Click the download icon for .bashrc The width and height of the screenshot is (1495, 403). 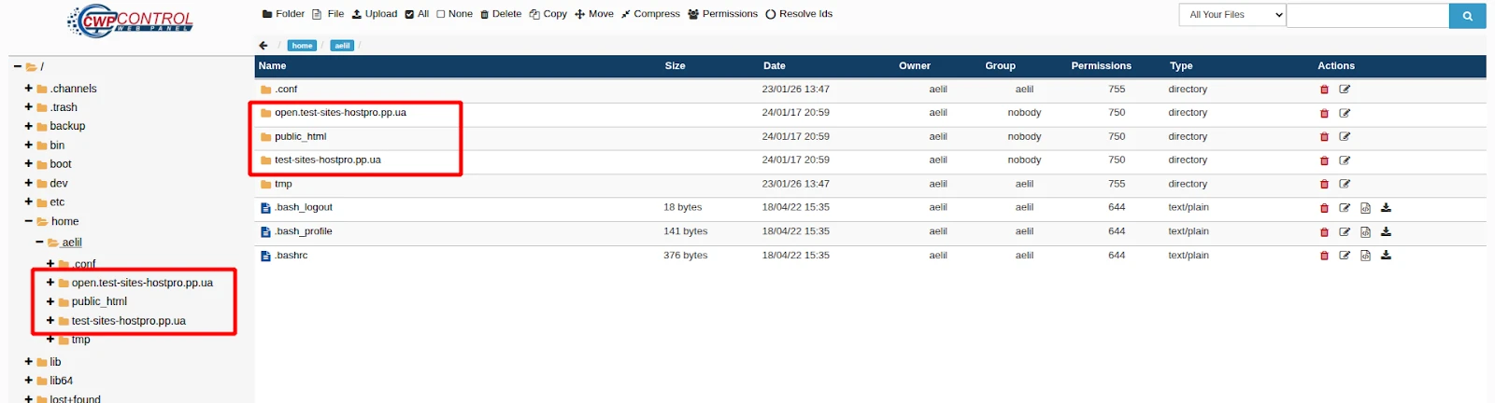point(1386,256)
